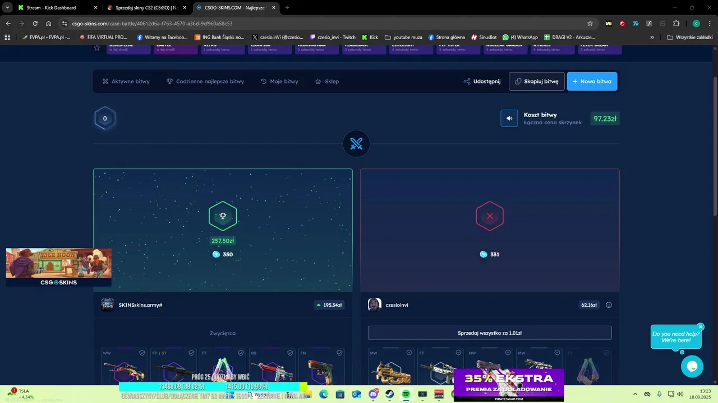Select the FT | ST skin checkmark
The width and height of the screenshot is (718, 403).
191,353
